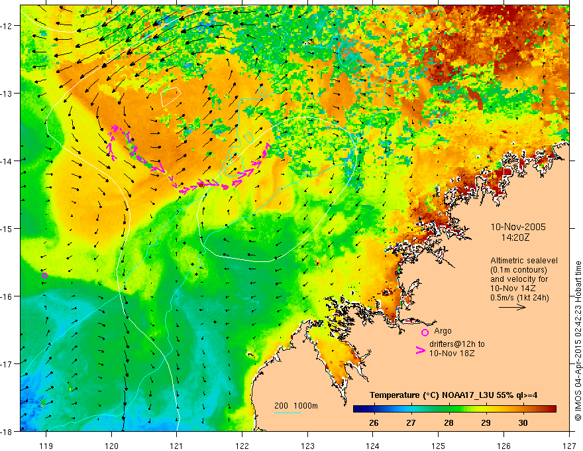This screenshot has height=451, width=583.
Task: Click the 120 longitude axis label
Action: pyautogui.click(x=111, y=446)
